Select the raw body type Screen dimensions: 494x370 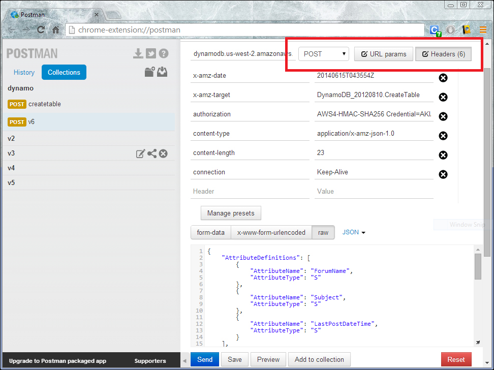[323, 233]
